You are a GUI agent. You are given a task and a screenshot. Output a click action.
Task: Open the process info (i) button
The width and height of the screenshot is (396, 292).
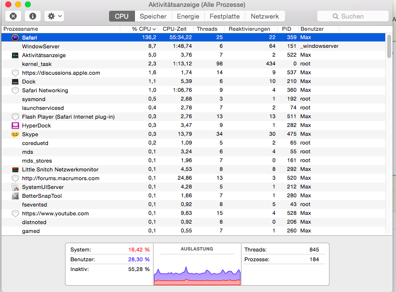33,17
